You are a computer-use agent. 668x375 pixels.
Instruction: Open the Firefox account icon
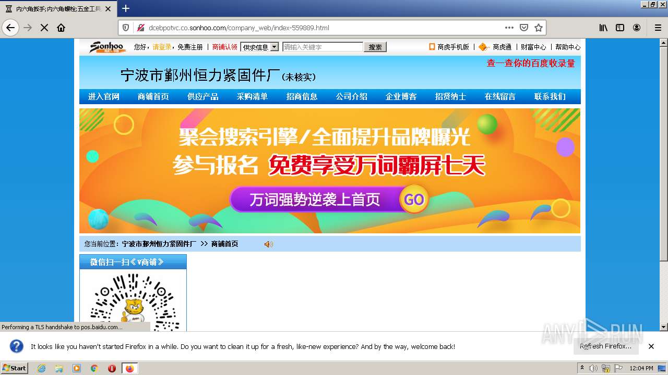pos(637,28)
